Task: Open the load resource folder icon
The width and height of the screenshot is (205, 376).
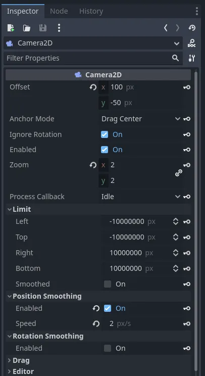Action: click(x=27, y=28)
